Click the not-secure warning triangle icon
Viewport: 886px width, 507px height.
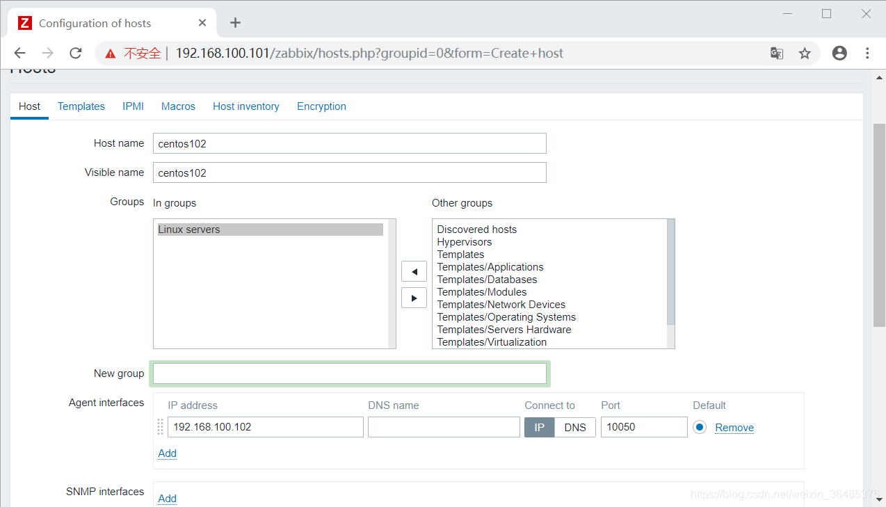[x=110, y=54]
